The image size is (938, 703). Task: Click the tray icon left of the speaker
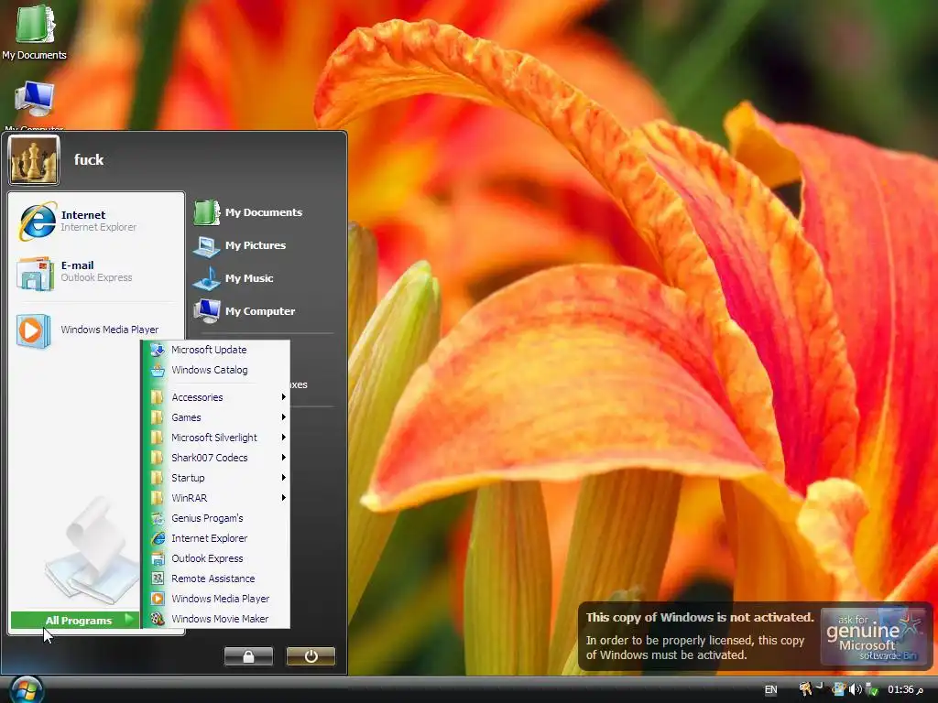coord(839,690)
